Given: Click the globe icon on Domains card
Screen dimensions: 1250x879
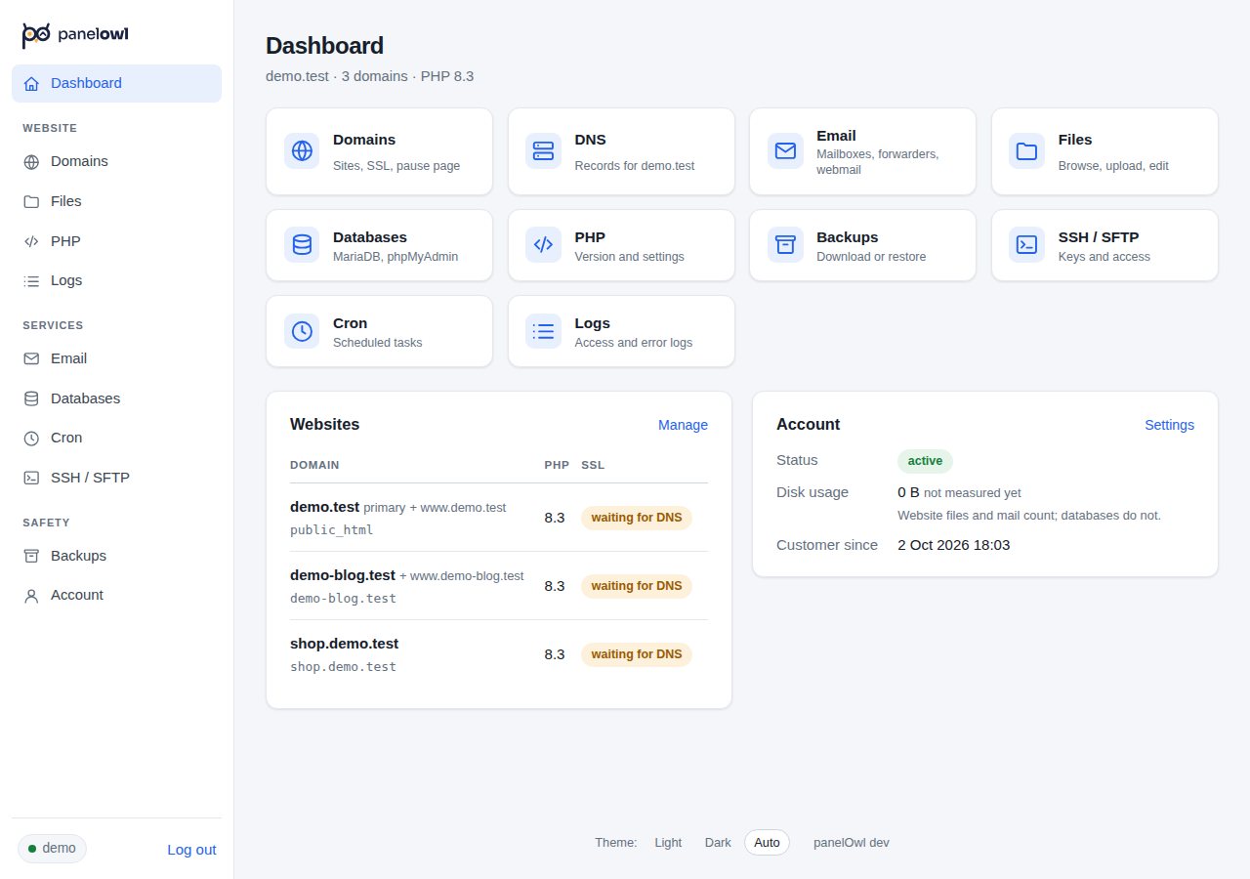Looking at the screenshot, I should click(x=302, y=150).
